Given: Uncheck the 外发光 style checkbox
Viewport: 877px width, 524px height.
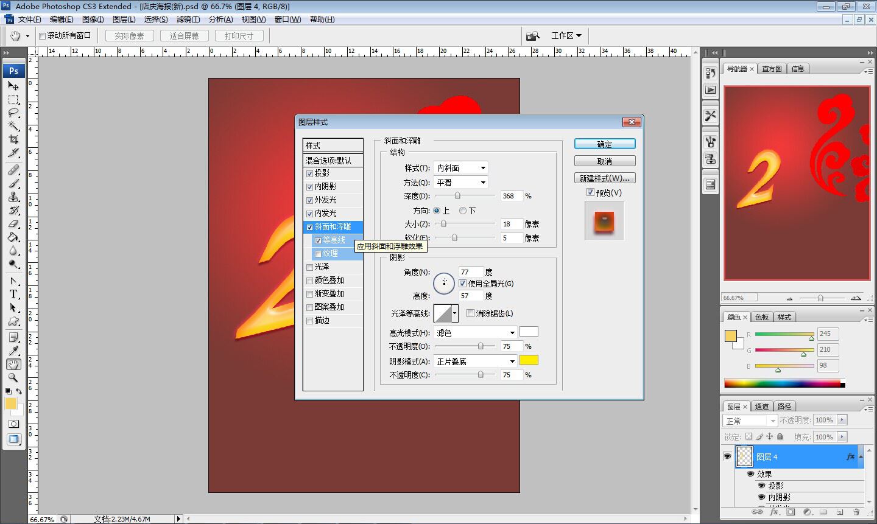Looking at the screenshot, I should pyautogui.click(x=309, y=200).
